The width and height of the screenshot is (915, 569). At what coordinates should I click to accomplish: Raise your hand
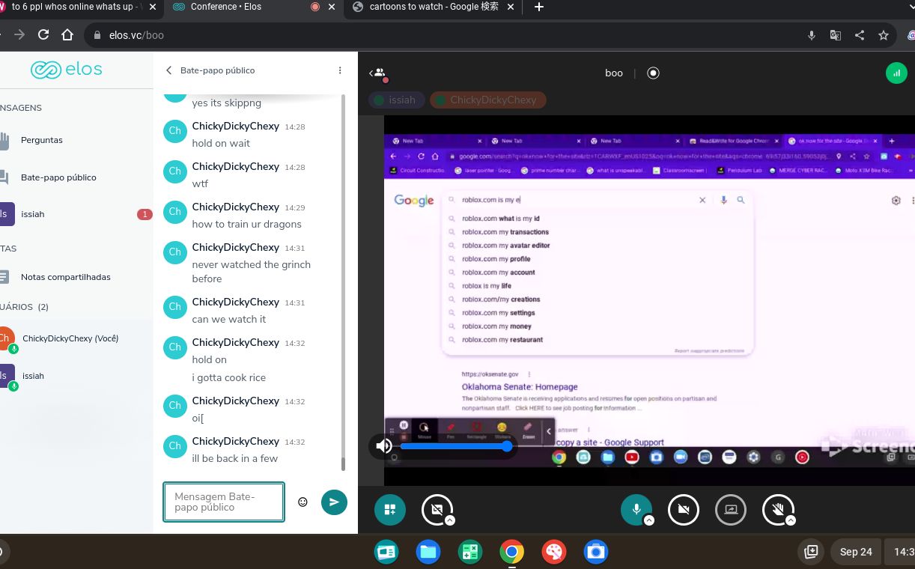click(x=777, y=510)
